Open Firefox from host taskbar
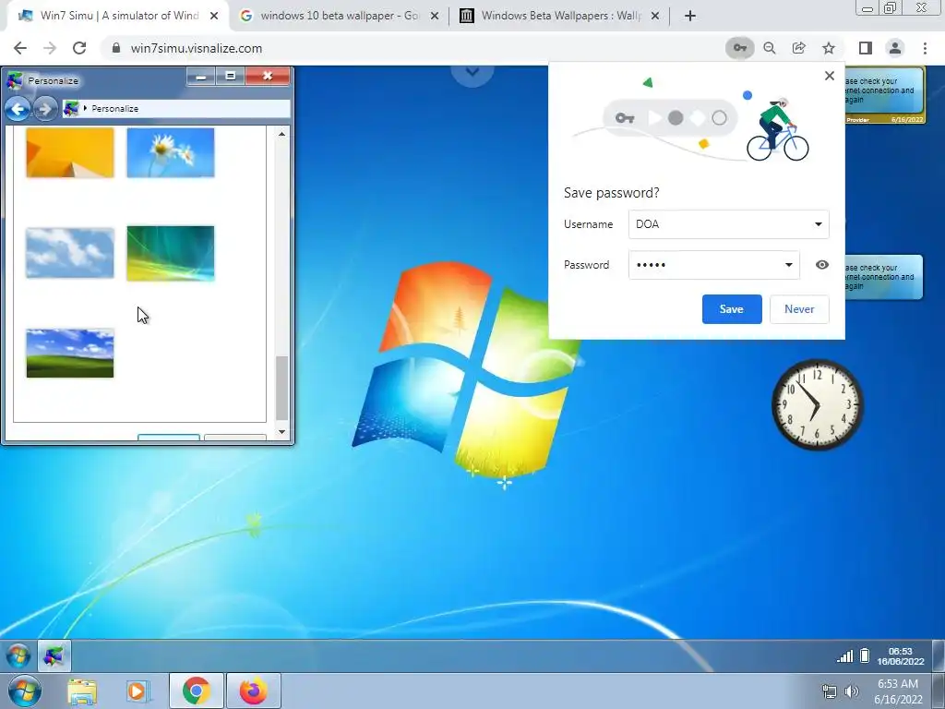This screenshot has height=709, width=945. coord(254,691)
